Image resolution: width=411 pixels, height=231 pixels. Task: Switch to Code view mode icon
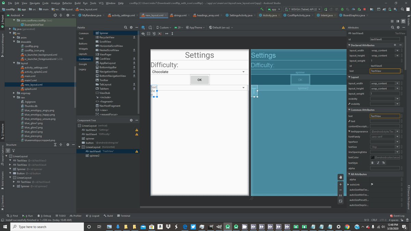(393, 21)
